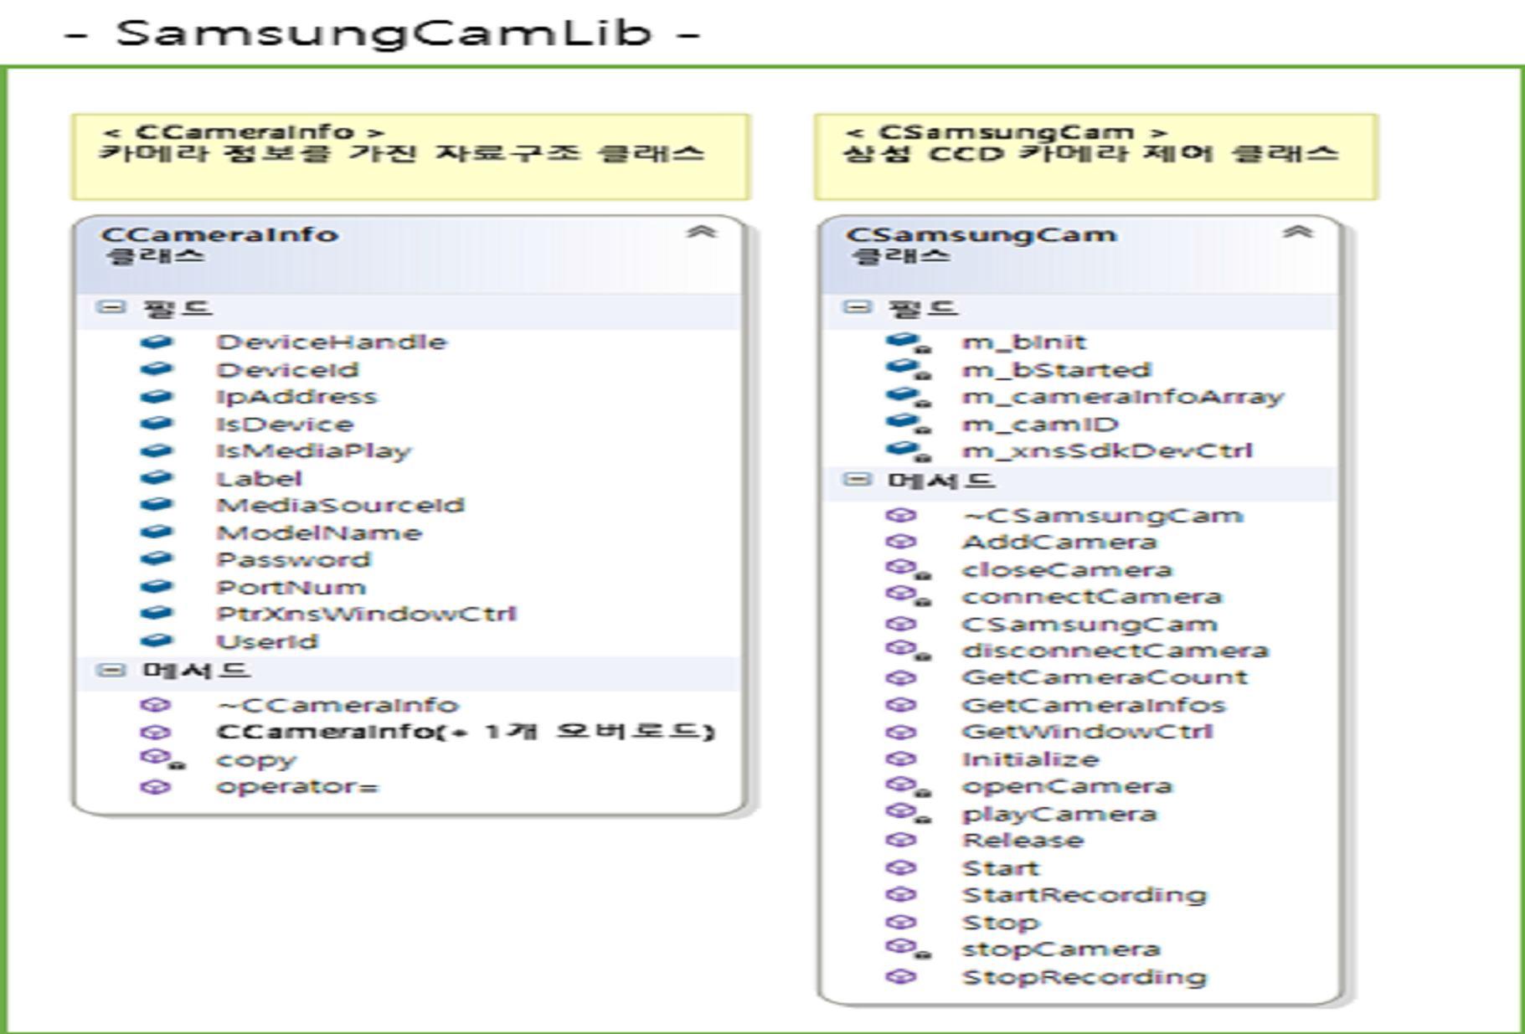Click the method icon beside ~CSamsungCam
Screen dimensions: 1525x1034
[901, 515]
